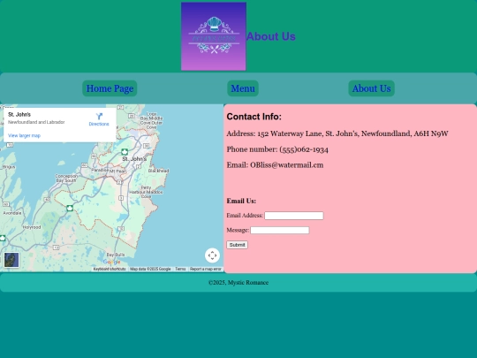Screen dimensions: 477x358
Task: Click Report a map error link
Action: pos(206,269)
